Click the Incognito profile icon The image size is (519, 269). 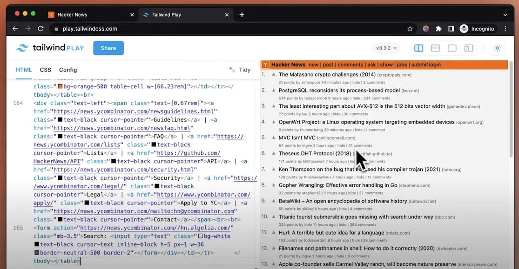pos(464,29)
